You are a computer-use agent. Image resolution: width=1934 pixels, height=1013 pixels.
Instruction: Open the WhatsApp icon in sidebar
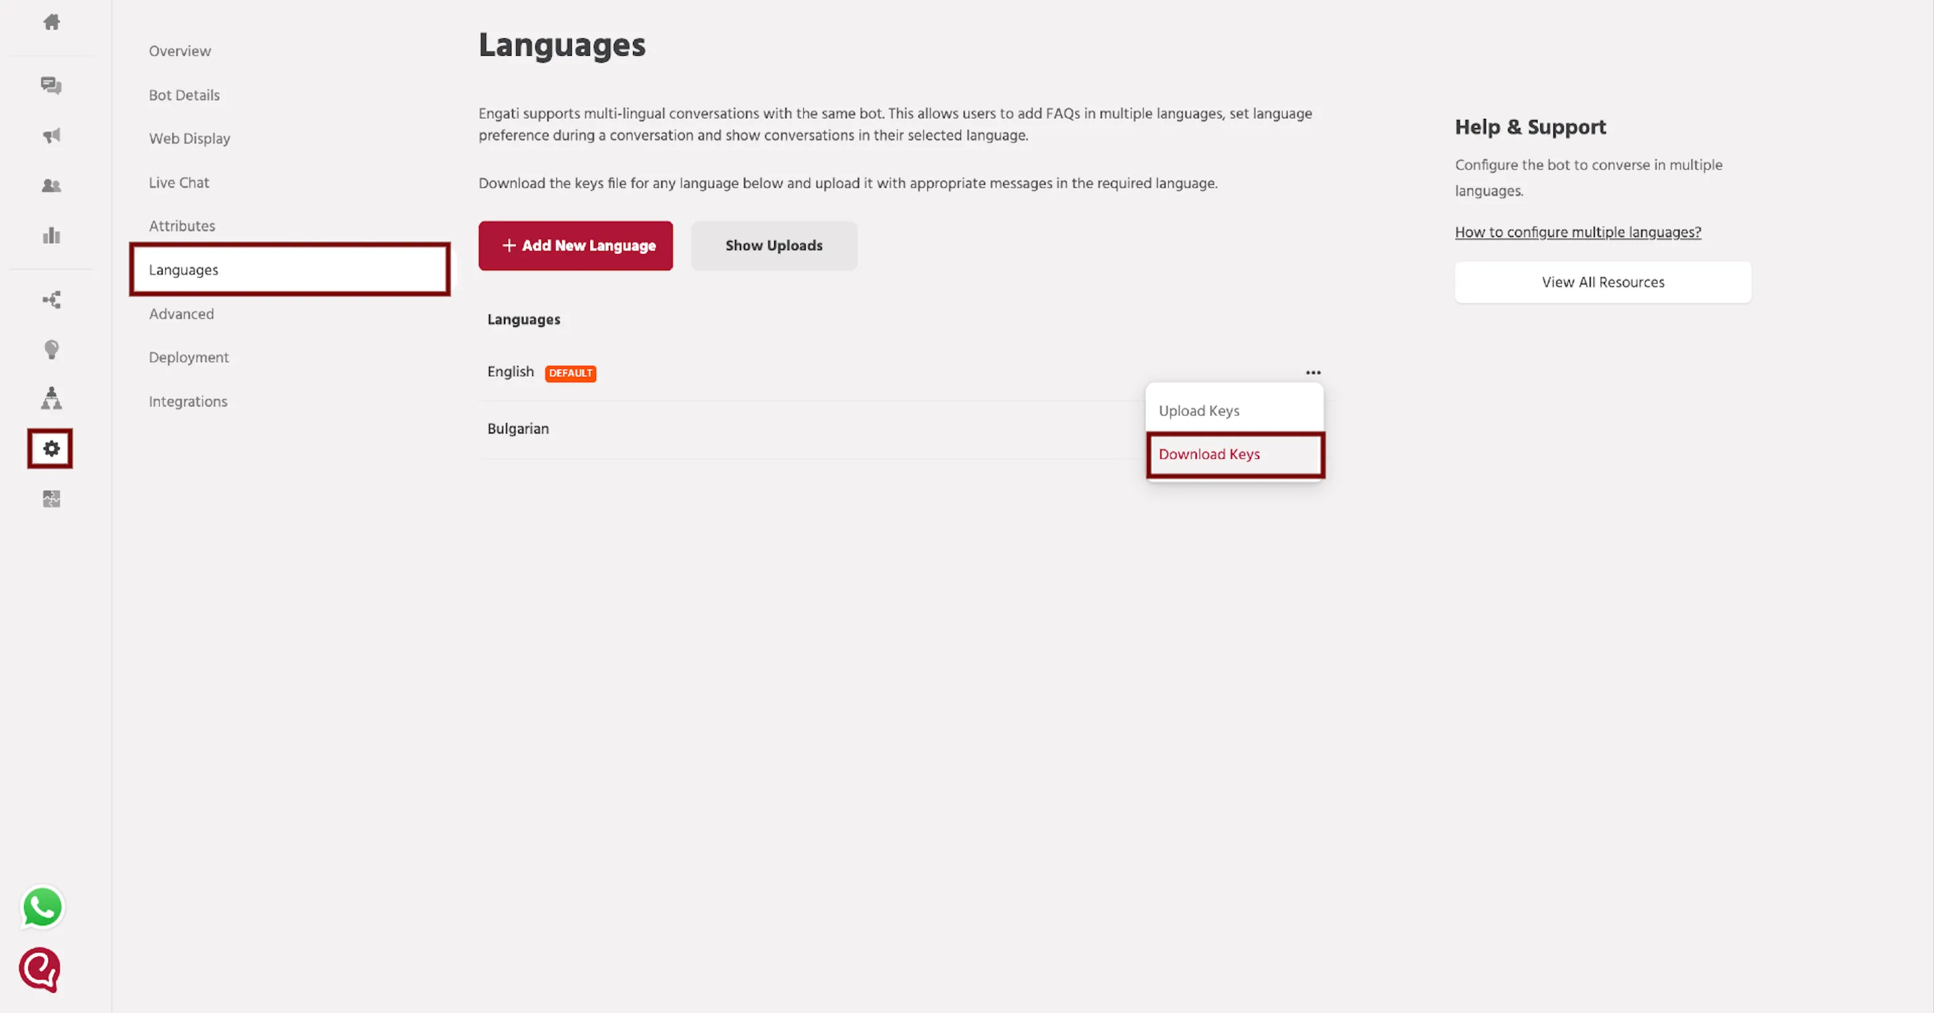pyautogui.click(x=42, y=906)
